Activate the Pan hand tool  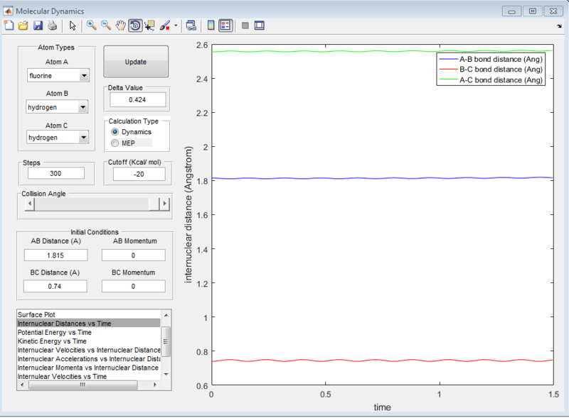pyautogui.click(x=120, y=25)
